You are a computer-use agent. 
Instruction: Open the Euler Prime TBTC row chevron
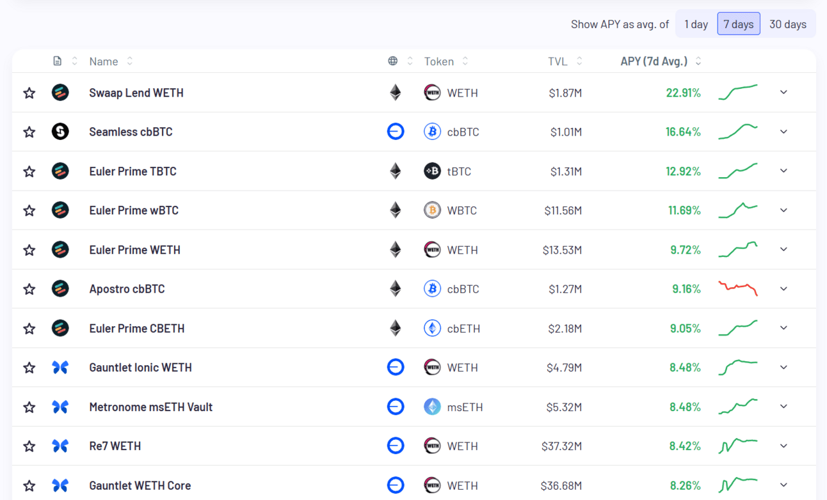[783, 171]
